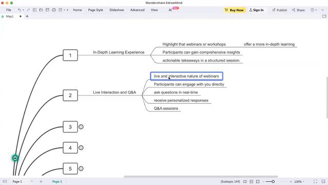The height and width of the screenshot is (185, 328).
Task: Switch to the View tab
Action: tap(154, 10)
